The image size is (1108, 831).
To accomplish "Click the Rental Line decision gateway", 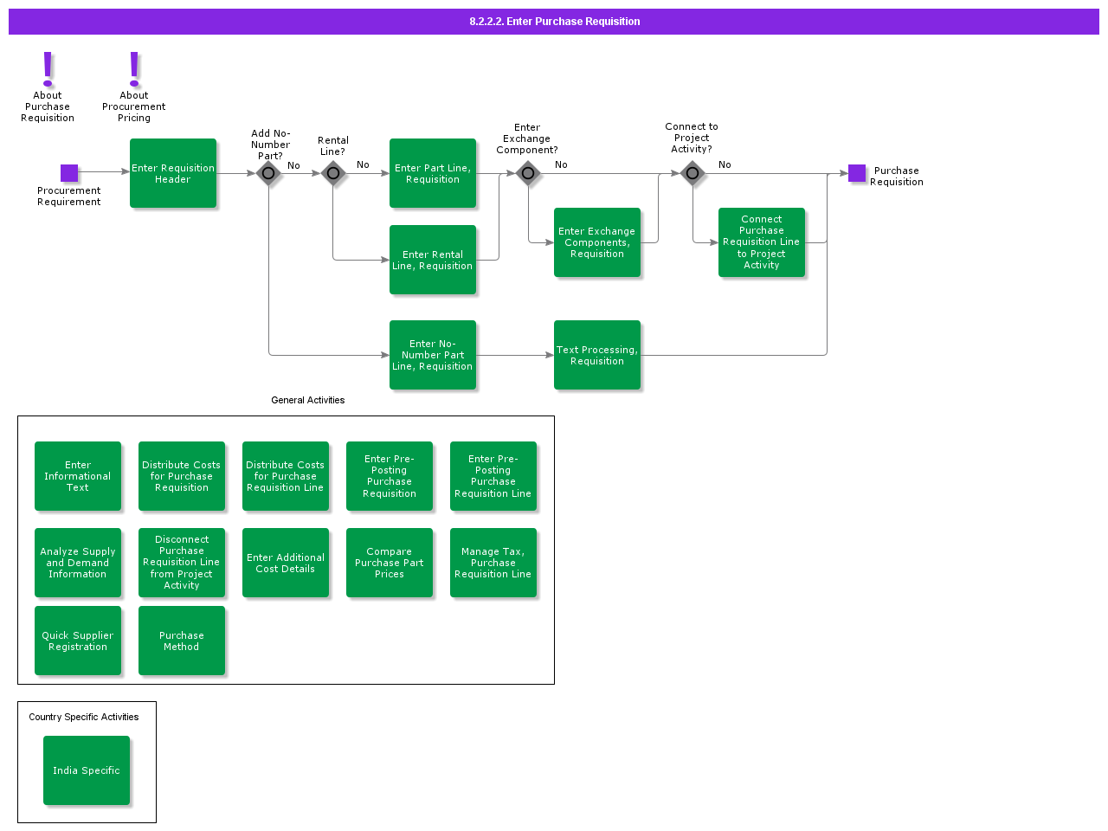I will [x=333, y=173].
